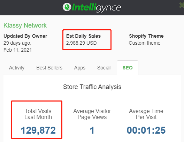Click the Shopify Theme heading
The image size is (184, 142).
pos(146,36)
